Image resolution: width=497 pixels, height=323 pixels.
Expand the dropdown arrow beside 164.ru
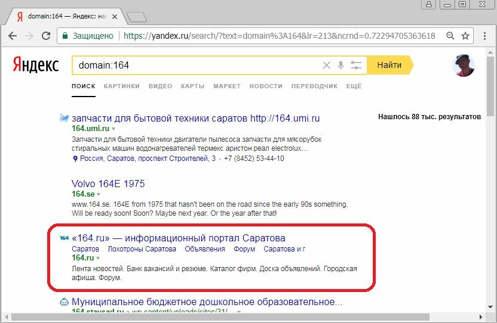tap(99, 258)
